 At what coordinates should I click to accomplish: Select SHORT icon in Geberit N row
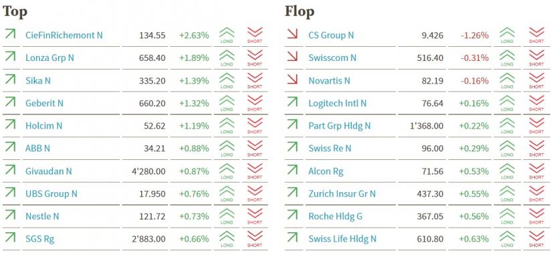point(255,103)
